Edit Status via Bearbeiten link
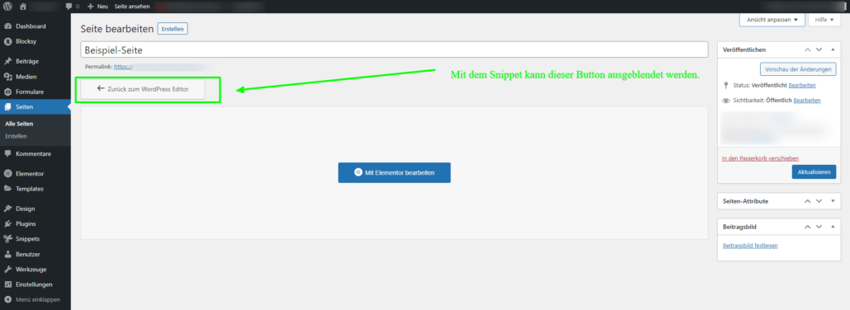This screenshot has height=310, width=850. point(802,86)
